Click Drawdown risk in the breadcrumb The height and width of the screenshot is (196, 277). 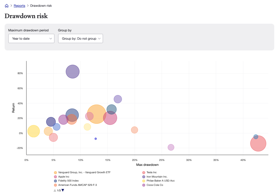pos(42,6)
